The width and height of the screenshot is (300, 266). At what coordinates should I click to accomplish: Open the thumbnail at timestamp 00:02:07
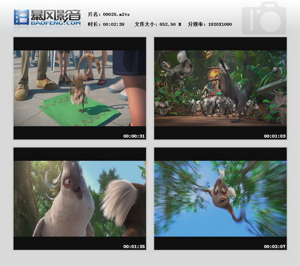pos(220,199)
